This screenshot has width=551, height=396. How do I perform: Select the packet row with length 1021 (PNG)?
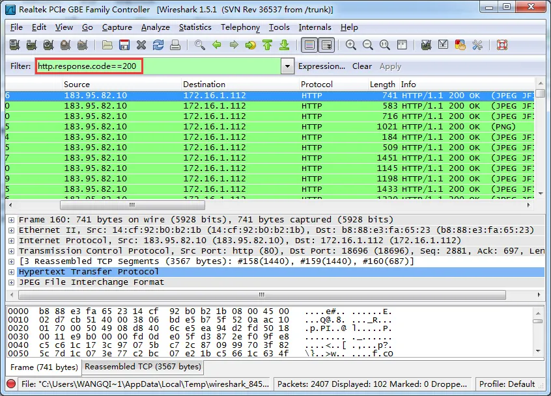coord(270,127)
